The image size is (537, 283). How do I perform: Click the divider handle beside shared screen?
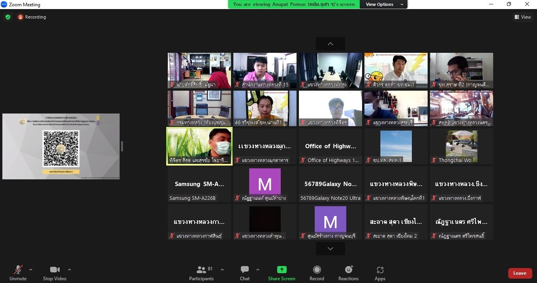tap(122, 146)
